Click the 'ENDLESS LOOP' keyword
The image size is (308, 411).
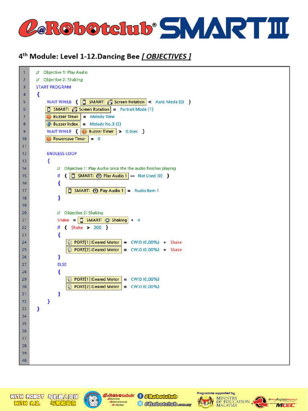click(62, 154)
